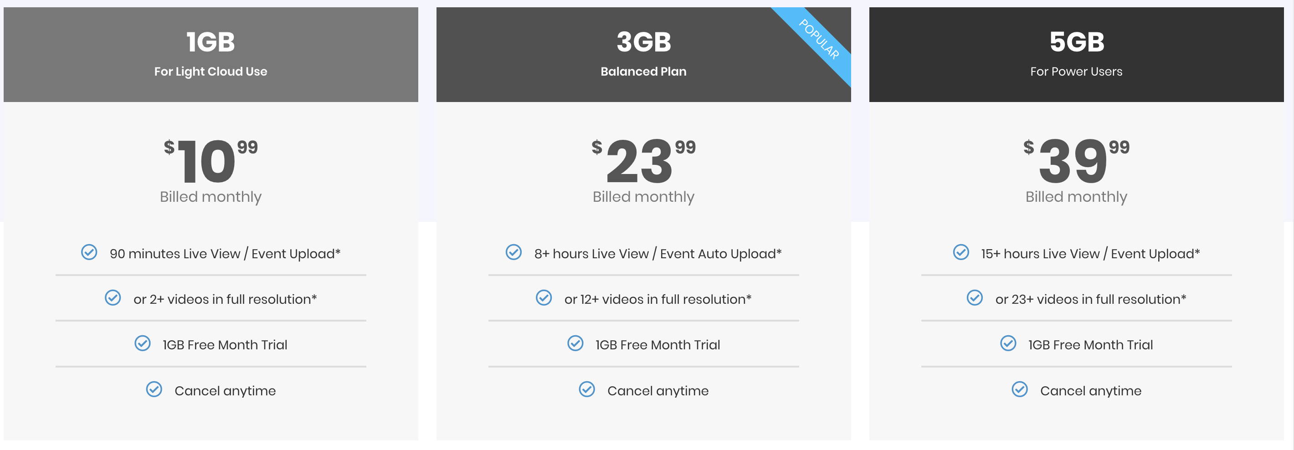Click the $39.99 monthly price
Screen dimensions: 1294x450
1077,161
